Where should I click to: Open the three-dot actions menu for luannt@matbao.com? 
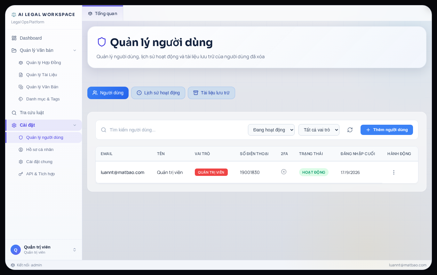394,172
